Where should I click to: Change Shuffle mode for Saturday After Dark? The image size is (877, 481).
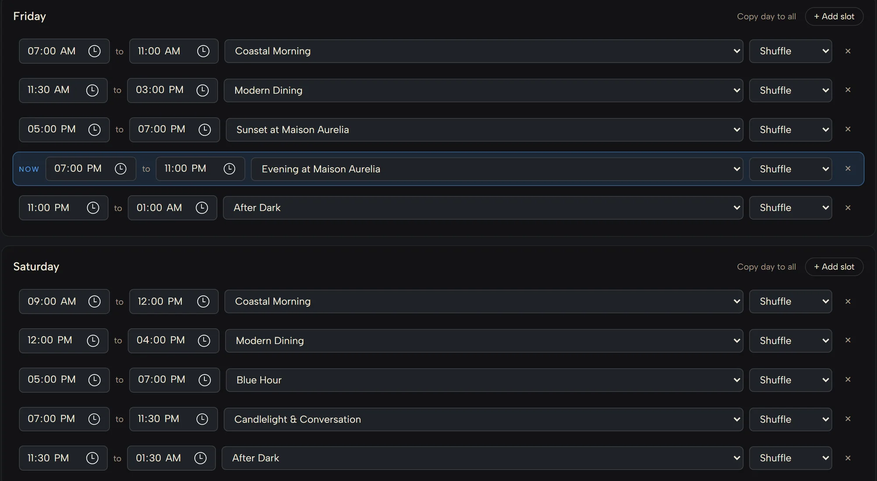791,458
